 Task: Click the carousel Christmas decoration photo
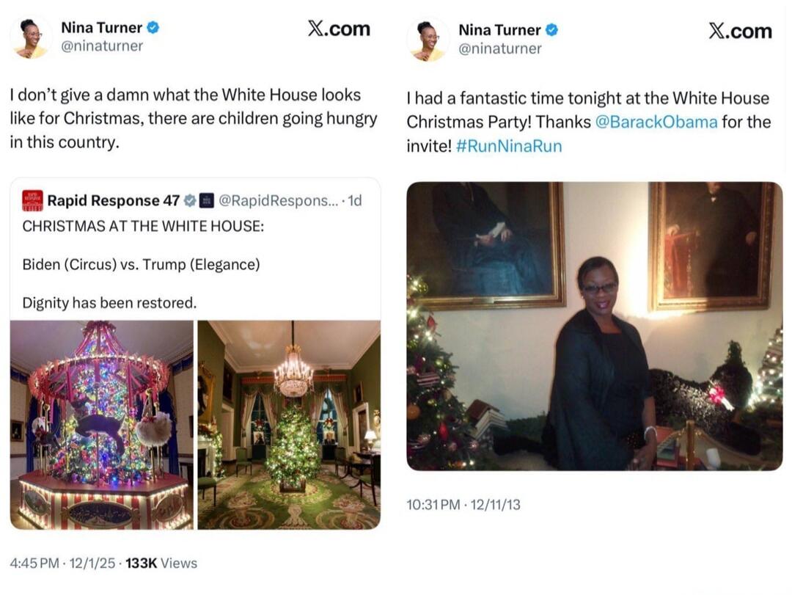click(102, 422)
